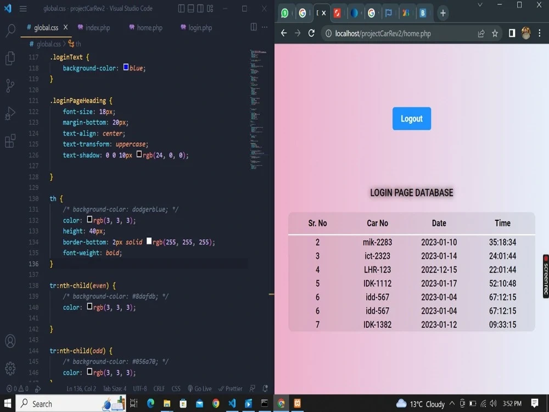Image resolution: width=549 pixels, height=412 pixels.
Task: Open Chrome tab search chevron
Action: (x=480, y=4)
